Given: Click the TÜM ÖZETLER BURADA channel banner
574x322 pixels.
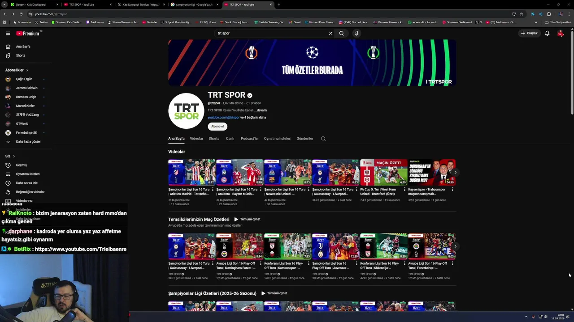Looking at the screenshot, I should pos(312,63).
